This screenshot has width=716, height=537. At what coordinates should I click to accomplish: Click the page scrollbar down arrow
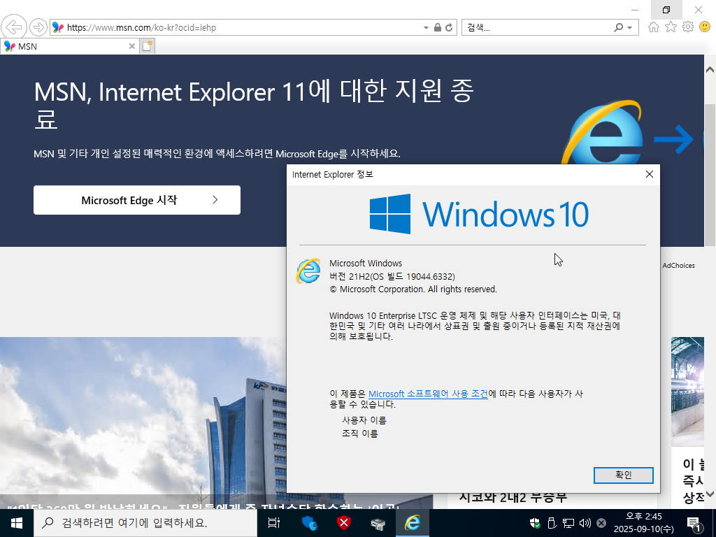710,494
